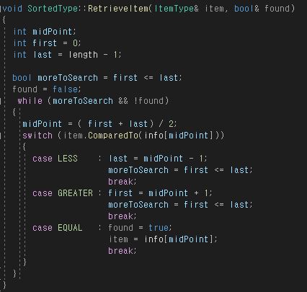Image resolution: width=307 pixels, height=292 pixels.
Task: Click the LESS case label
Action: coord(68,159)
